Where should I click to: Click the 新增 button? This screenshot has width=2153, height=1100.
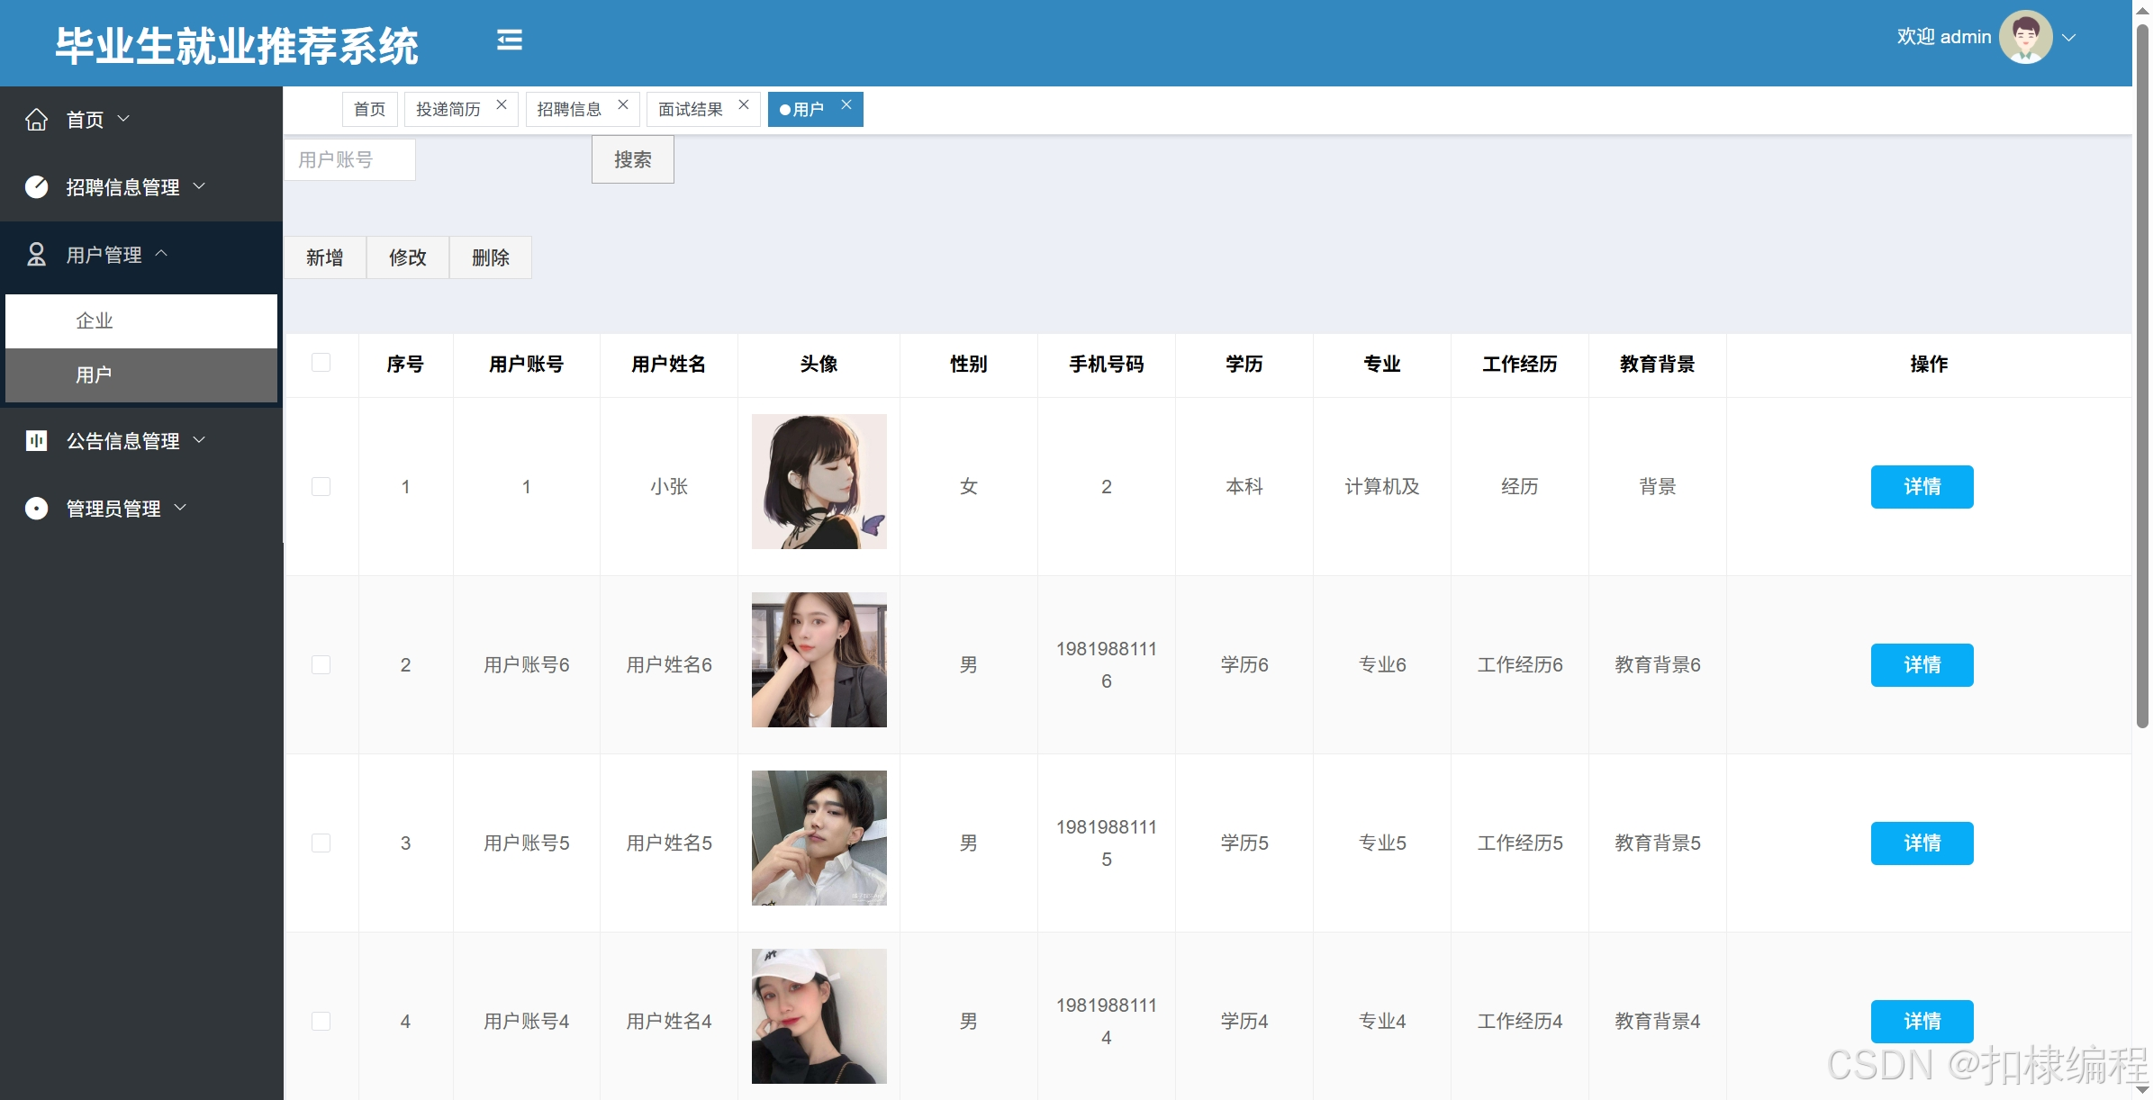point(324,257)
